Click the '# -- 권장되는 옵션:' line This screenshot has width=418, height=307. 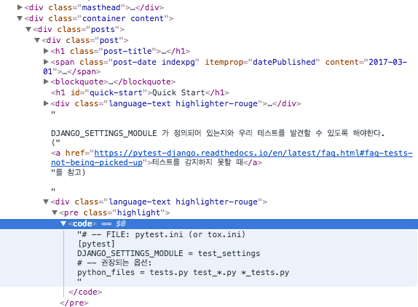click(114, 263)
